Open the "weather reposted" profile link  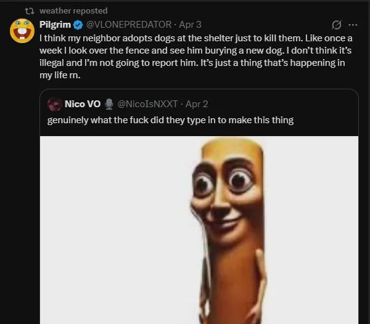[x=73, y=11]
